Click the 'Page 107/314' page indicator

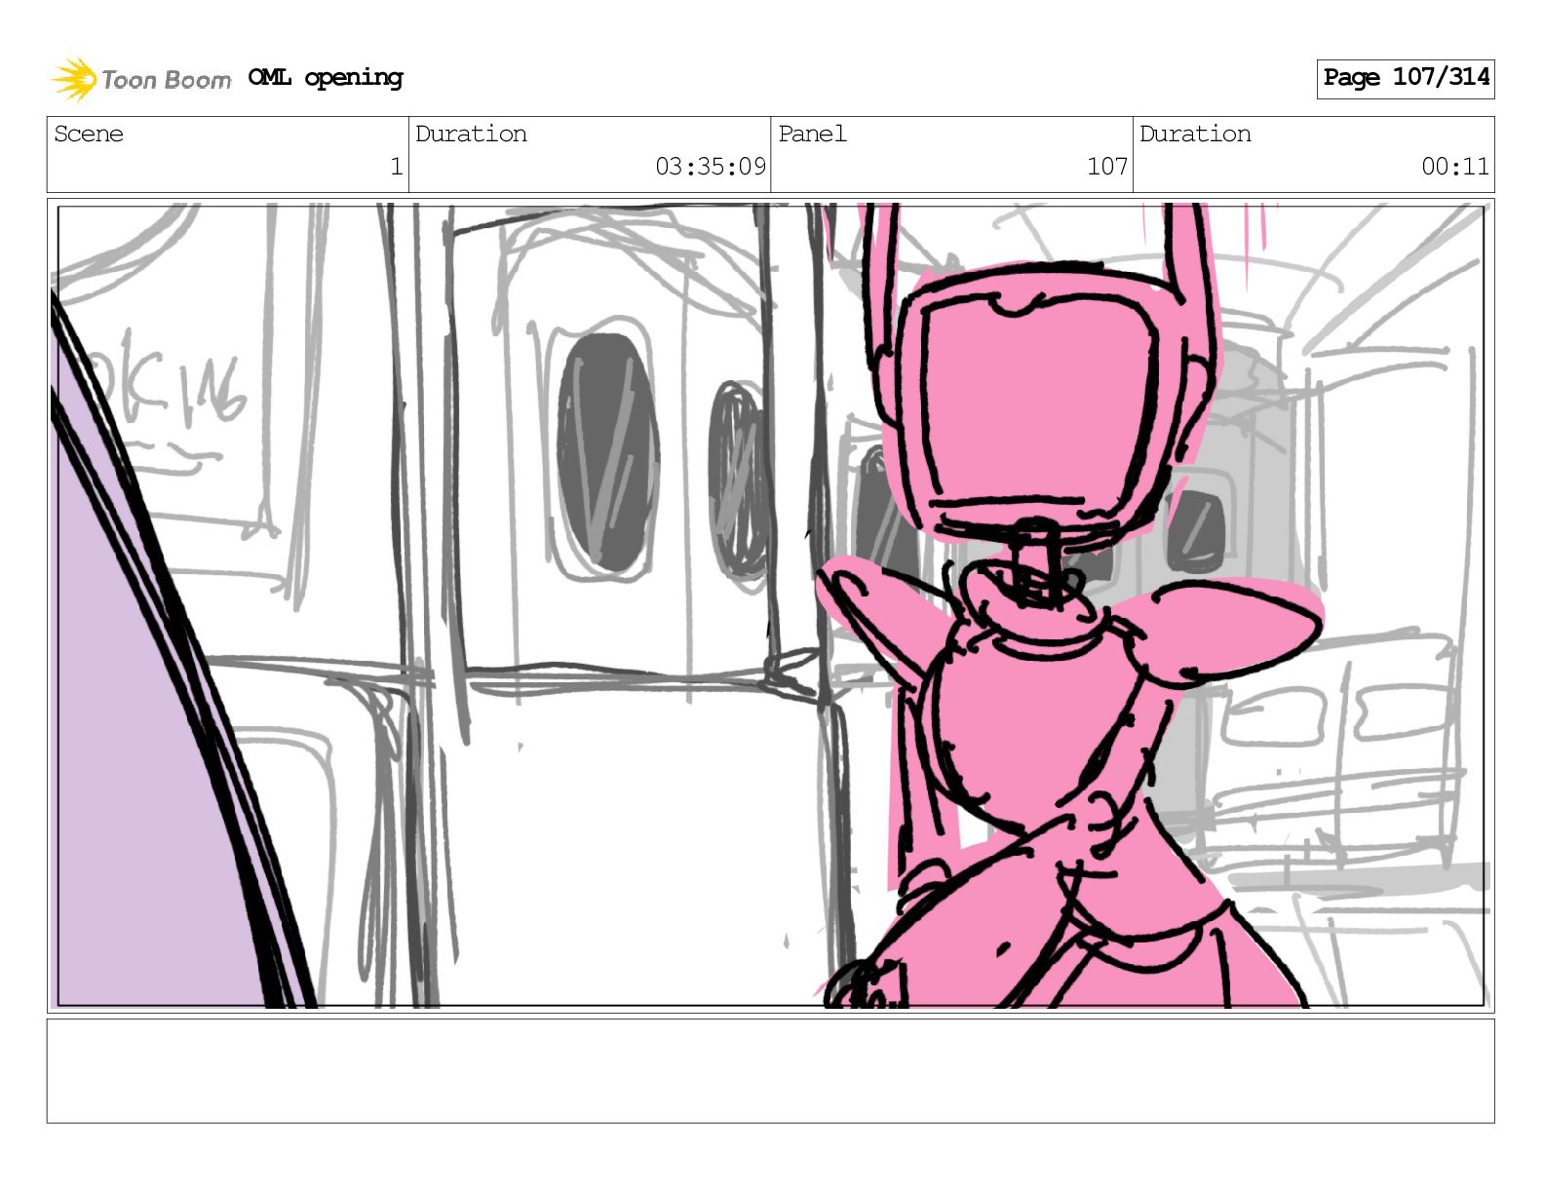tap(1406, 78)
